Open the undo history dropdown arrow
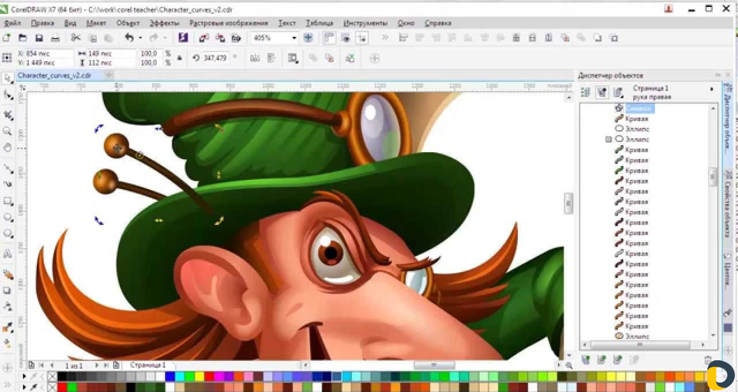 [x=140, y=38]
